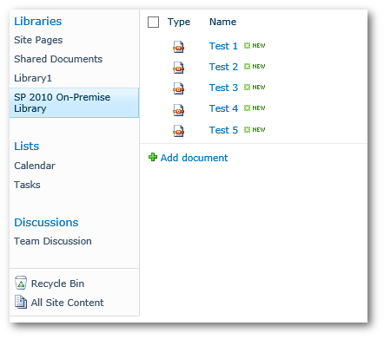
Task: Toggle the select-all checkbox beside Type
Action: pos(153,22)
